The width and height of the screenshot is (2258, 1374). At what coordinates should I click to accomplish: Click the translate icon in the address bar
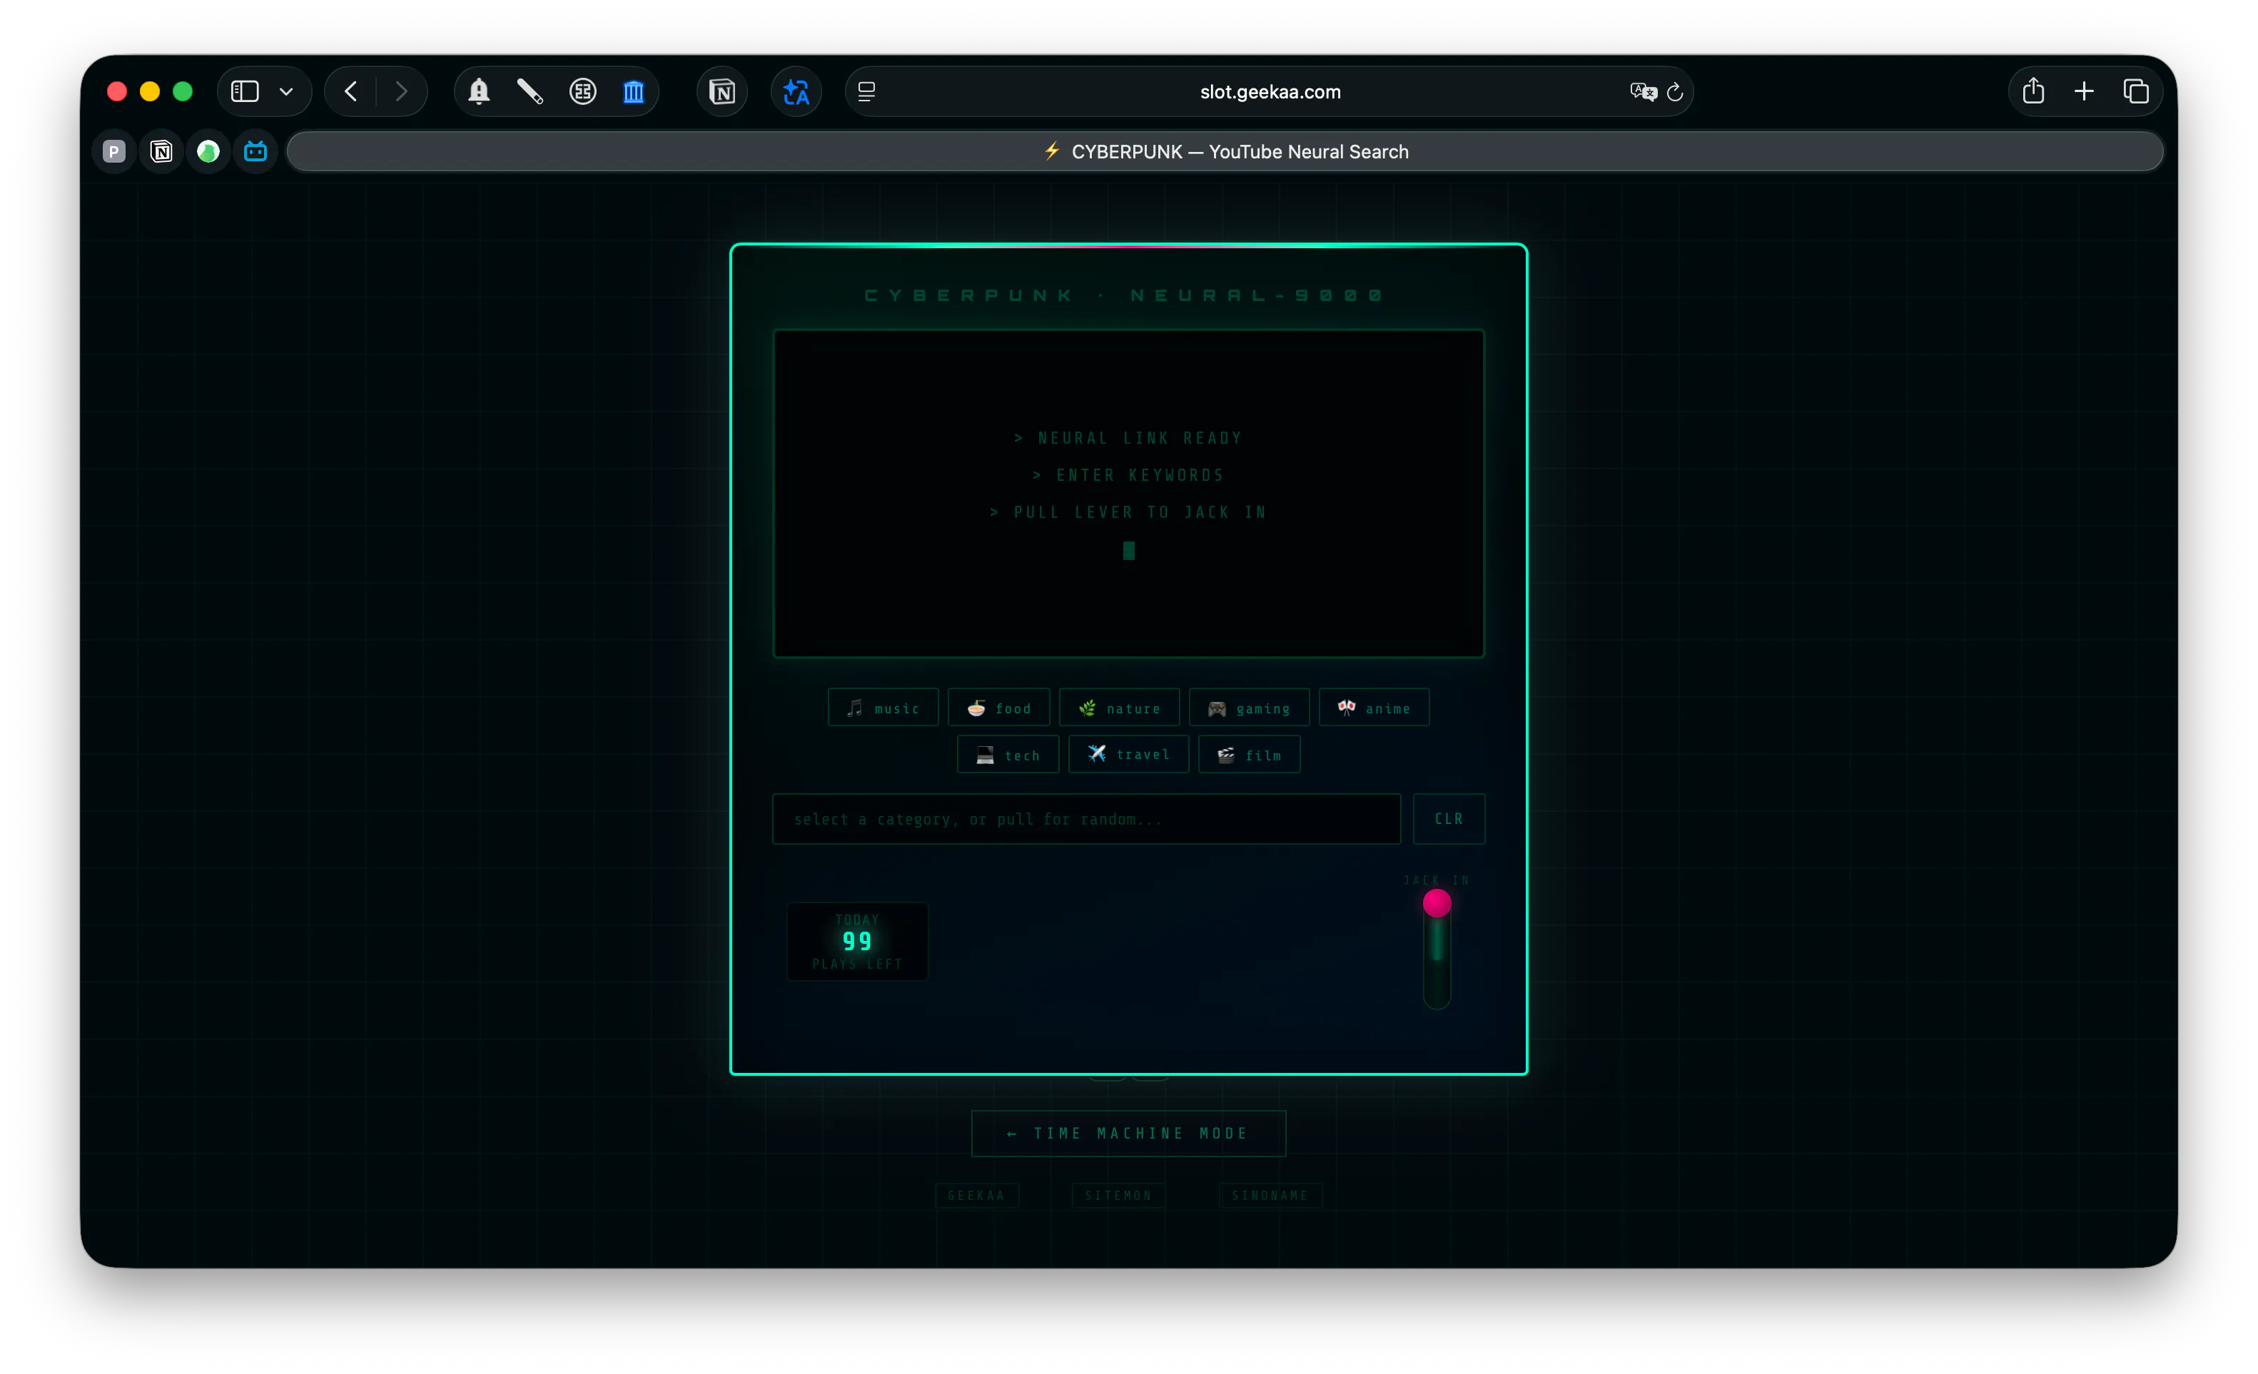pyautogui.click(x=1643, y=91)
